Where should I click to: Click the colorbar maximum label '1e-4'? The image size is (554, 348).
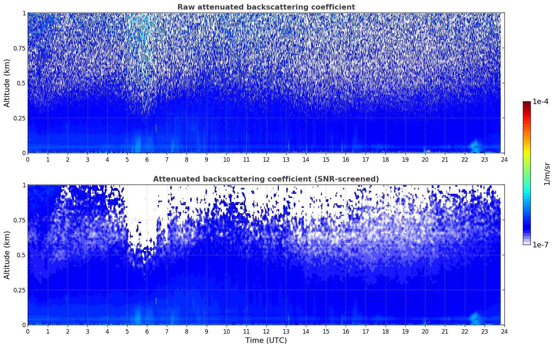click(x=540, y=102)
